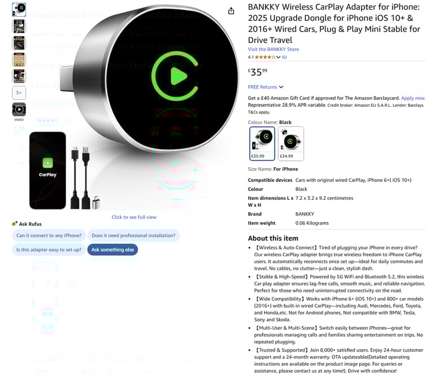Choose the £34.99 colour variant
This screenshot has height=377, width=434.
(290, 143)
